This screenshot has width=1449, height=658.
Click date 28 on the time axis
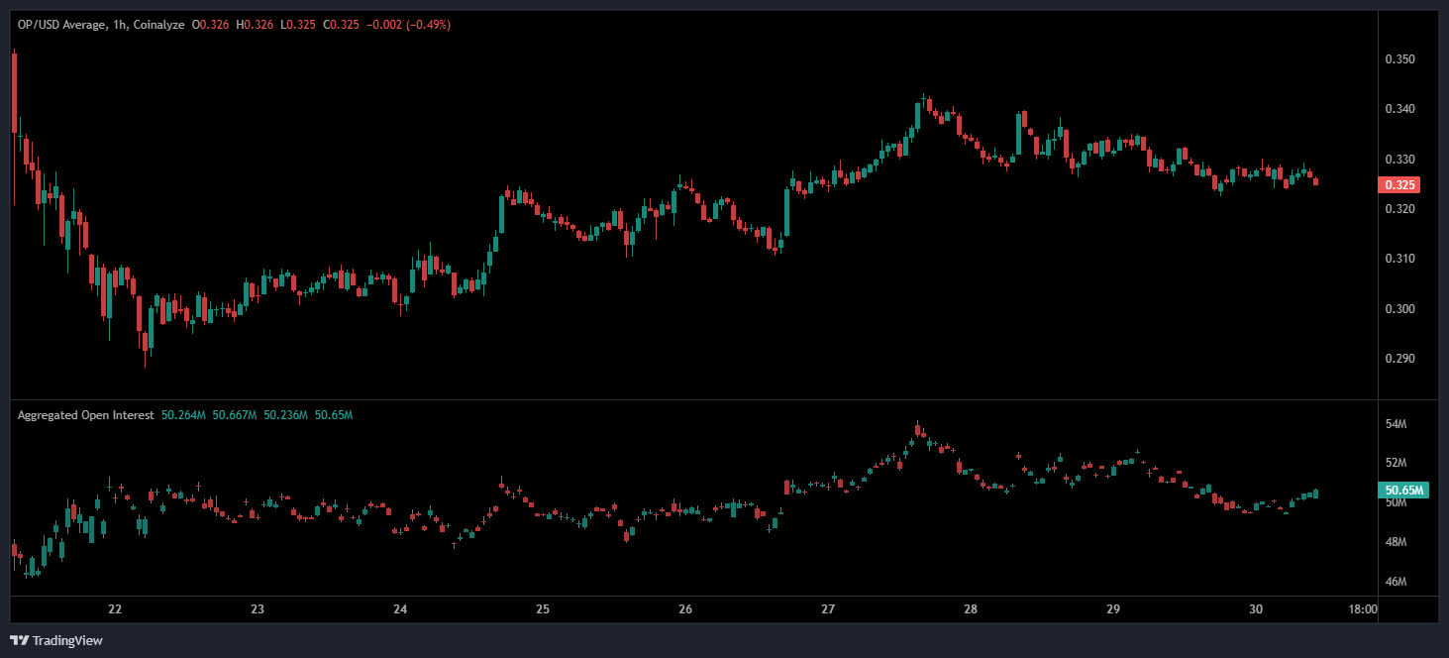click(971, 609)
